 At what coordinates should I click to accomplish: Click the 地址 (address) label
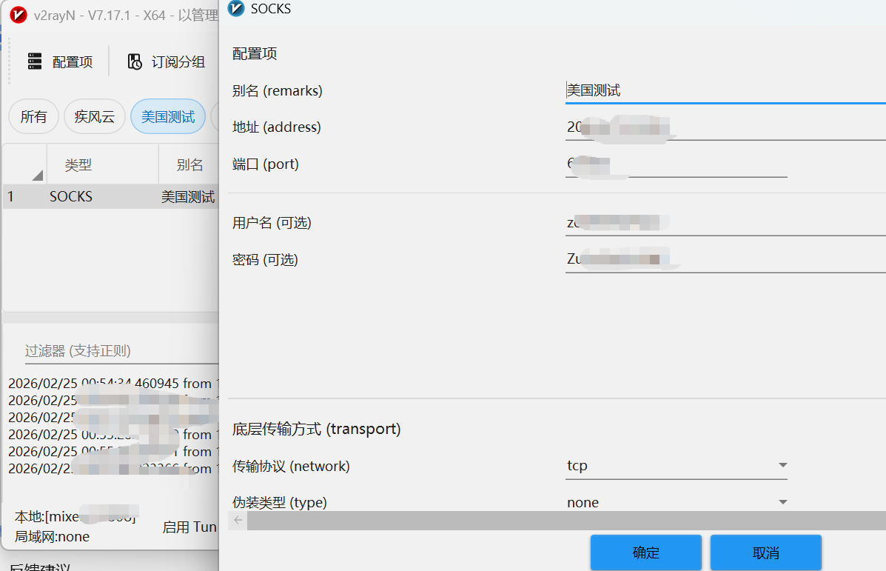pyautogui.click(x=276, y=127)
